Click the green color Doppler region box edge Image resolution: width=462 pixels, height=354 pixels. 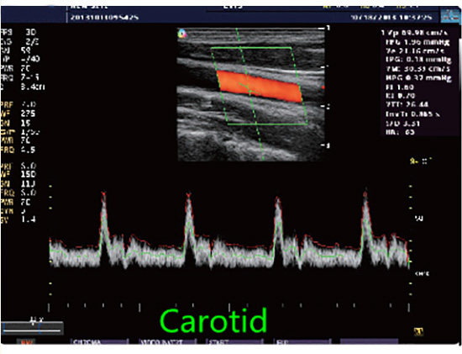click(x=251, y=47)
